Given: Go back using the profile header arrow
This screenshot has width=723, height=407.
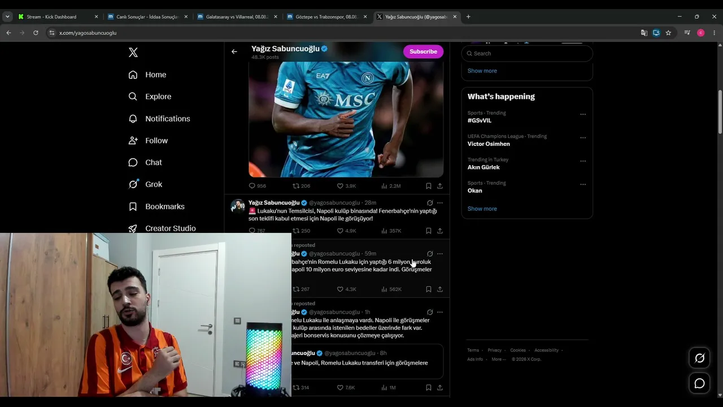Looking at the screenshot, I should [x=234, y=51].
